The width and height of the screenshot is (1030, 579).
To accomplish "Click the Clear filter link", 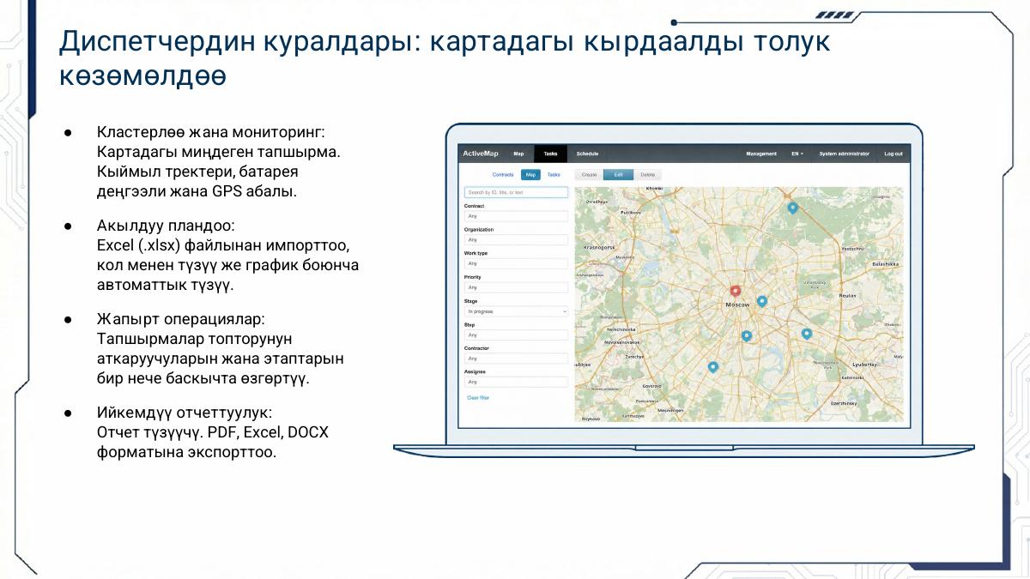I will [x=478, y=398].
